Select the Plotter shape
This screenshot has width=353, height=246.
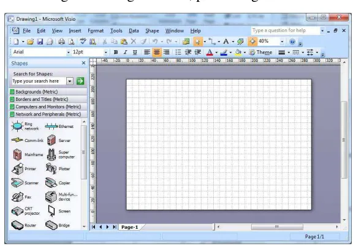(58, 169)
